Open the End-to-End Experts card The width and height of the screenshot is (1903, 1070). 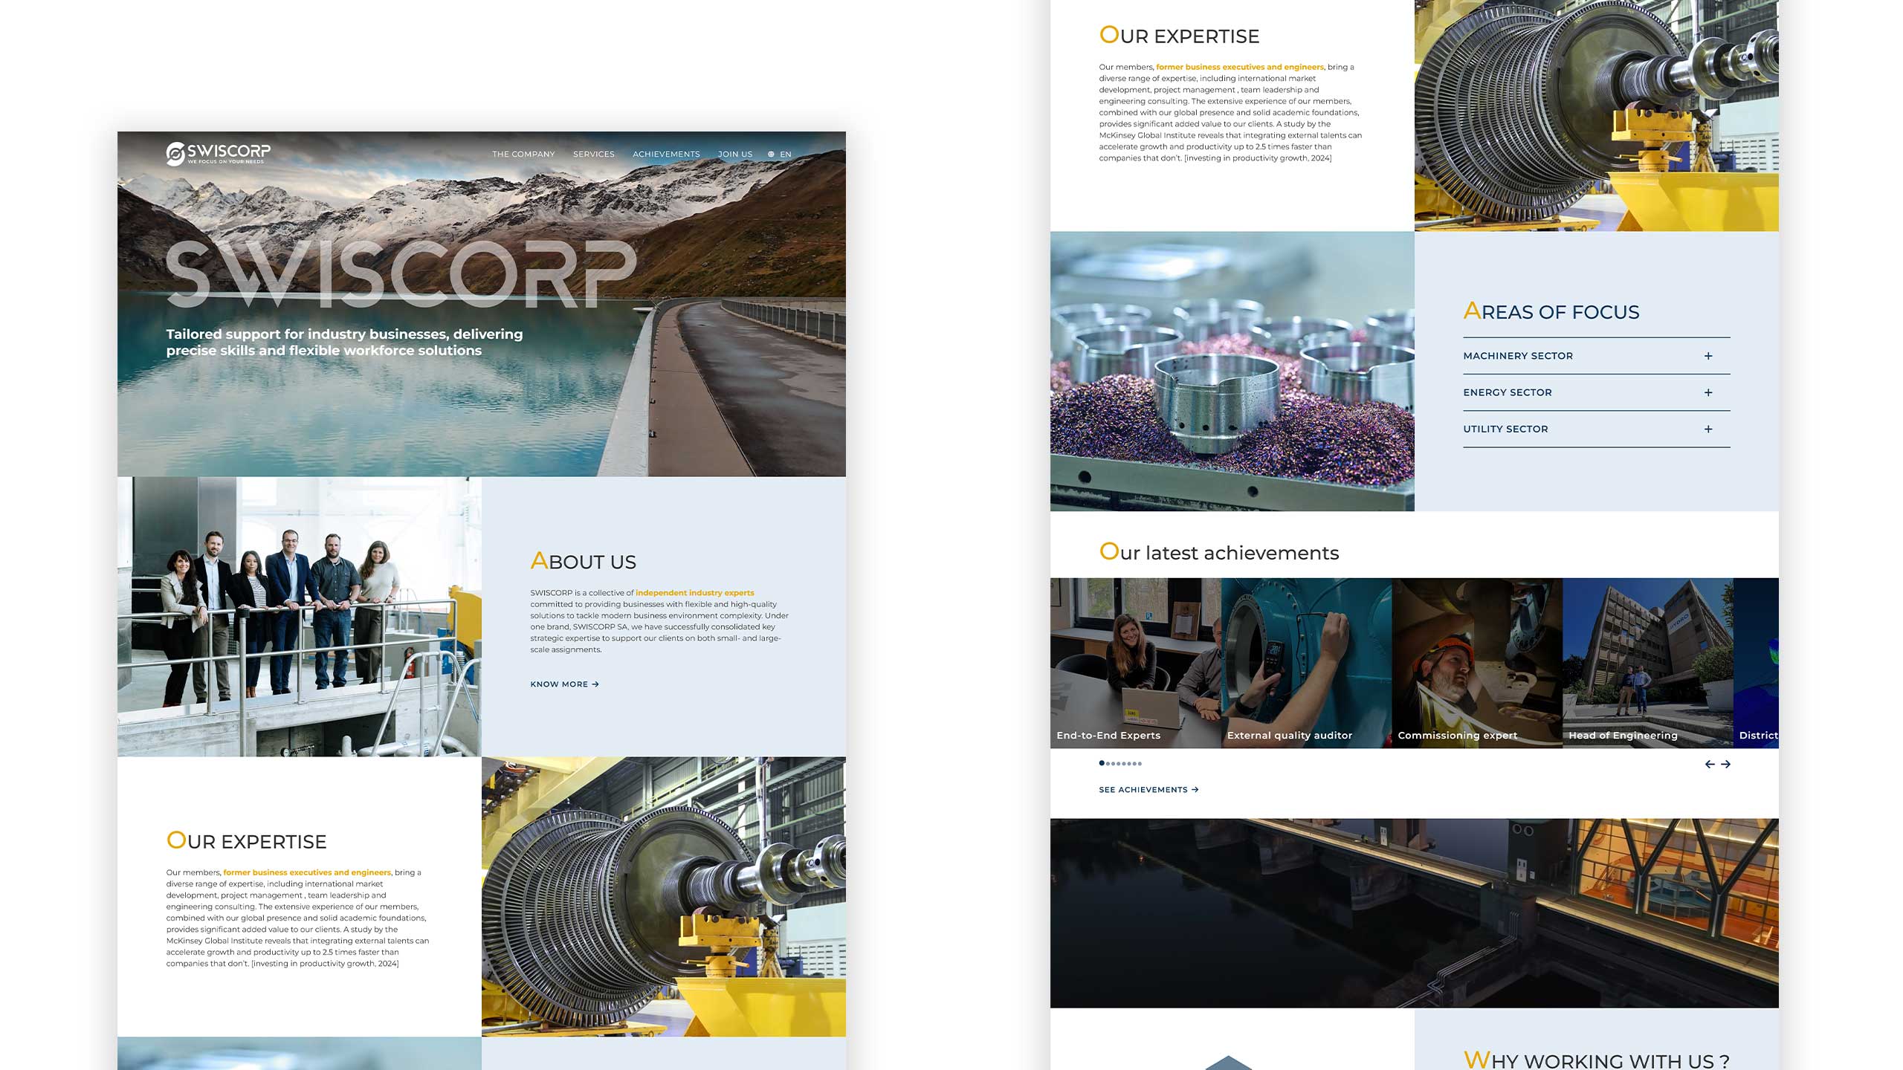[x=1135, y=663]
